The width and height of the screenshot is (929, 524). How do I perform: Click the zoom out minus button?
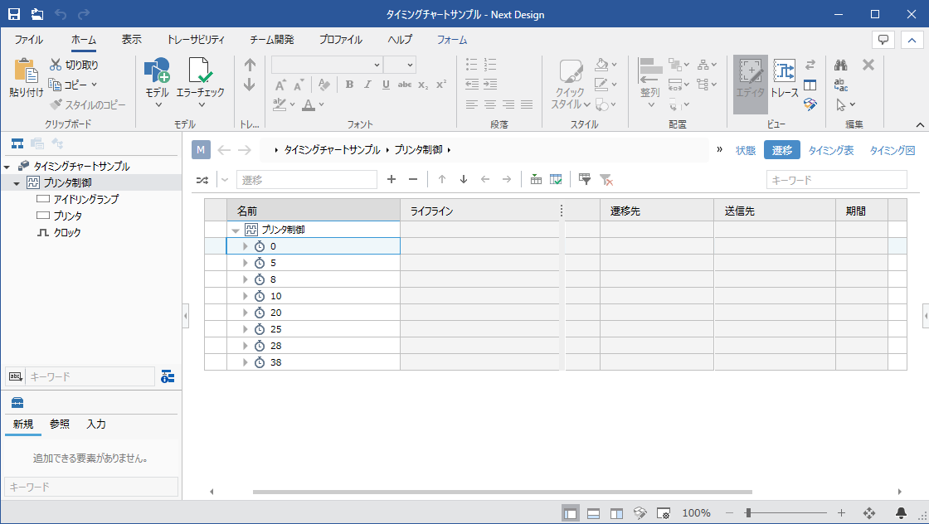point(729,512)
